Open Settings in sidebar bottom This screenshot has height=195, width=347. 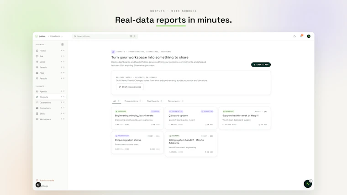[x=45, y=186]
